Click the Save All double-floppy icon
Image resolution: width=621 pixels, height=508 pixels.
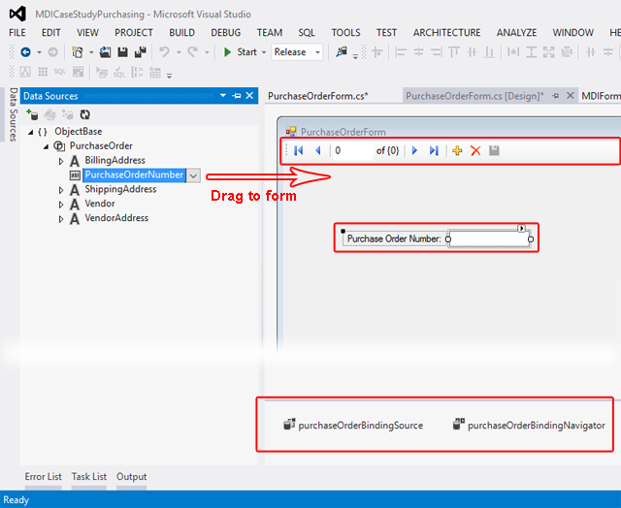[x=140, y=51]
